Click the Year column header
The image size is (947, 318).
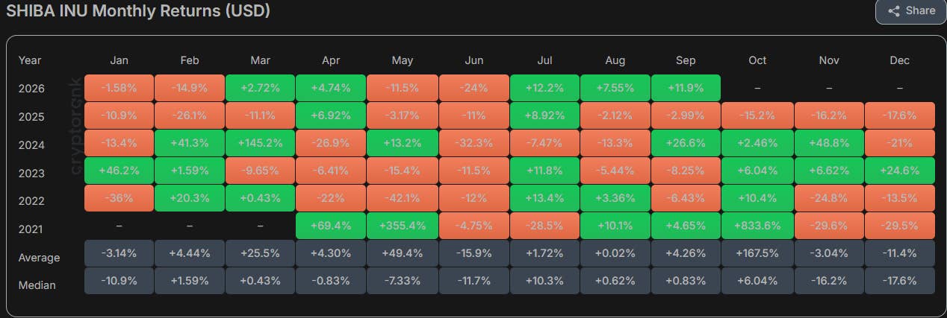click(30, 60)
